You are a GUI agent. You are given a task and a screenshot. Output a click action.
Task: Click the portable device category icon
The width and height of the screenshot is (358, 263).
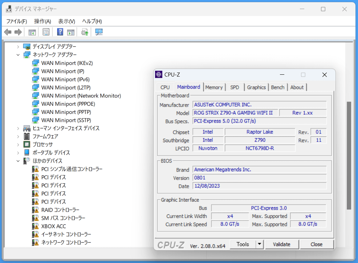click(x=27, y=152)
